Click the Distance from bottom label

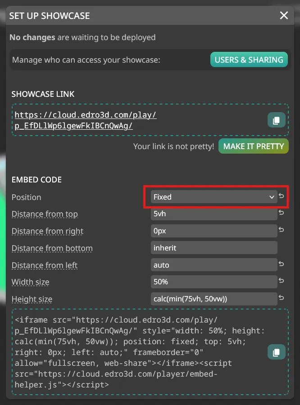click(52, 248)
